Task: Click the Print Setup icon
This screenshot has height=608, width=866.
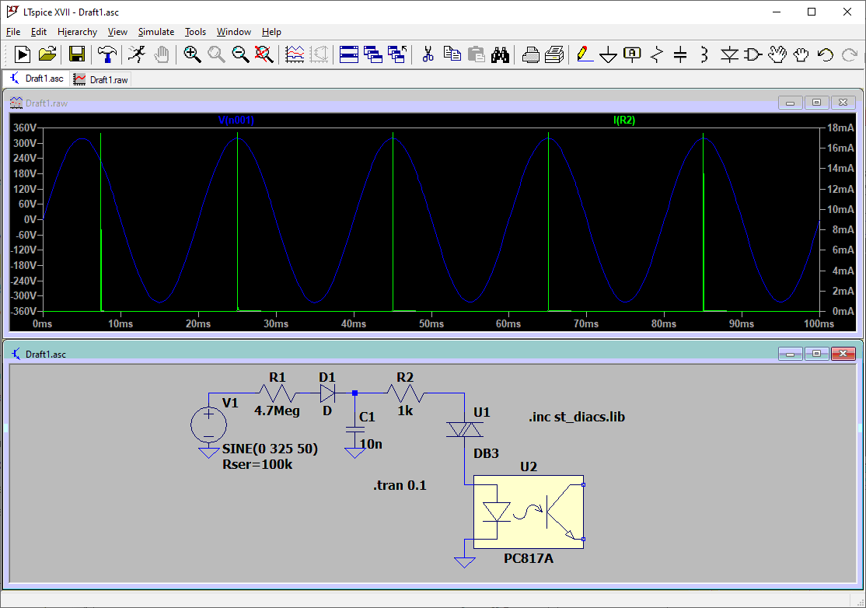Action: point(530,54)
